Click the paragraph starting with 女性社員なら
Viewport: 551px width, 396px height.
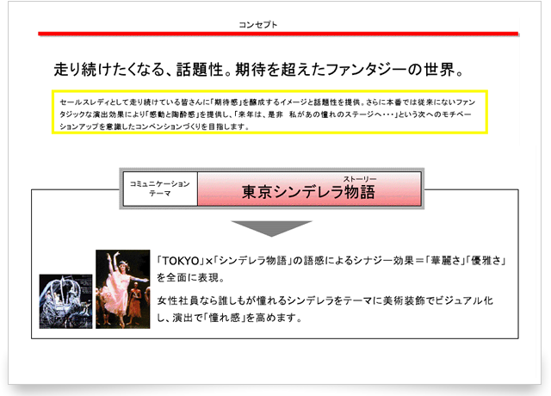[325, 309]
